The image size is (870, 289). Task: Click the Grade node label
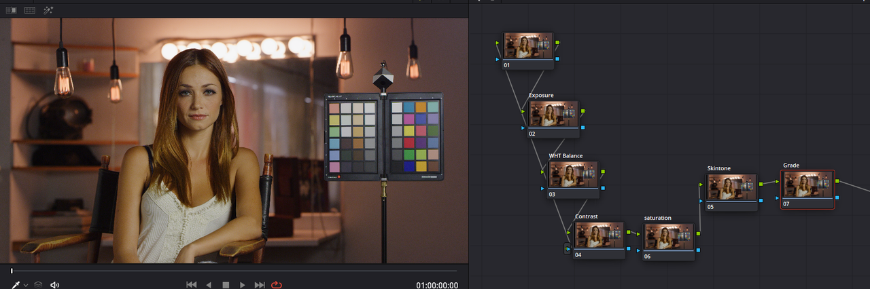coord(791,166)
